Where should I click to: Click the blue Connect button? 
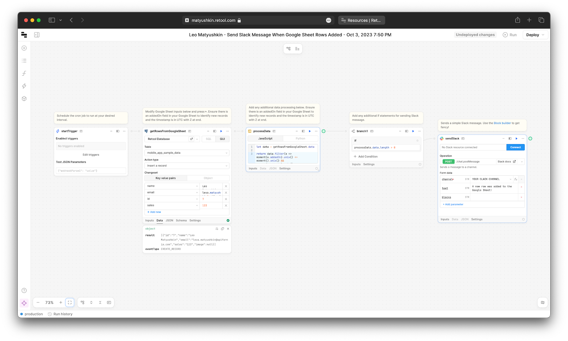point(515,147)
